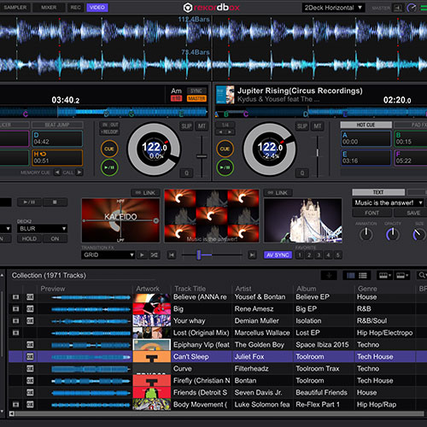Open the 2Deck Horizontal layout dropdown
Viewport: 427px width, 427px height.
pos(333,8)
